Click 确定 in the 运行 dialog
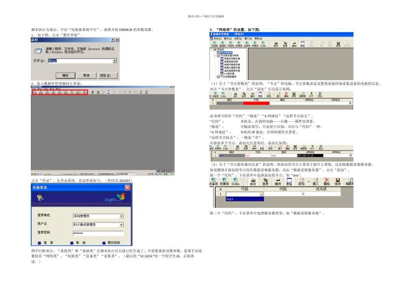Image resolution: width=412 pixels, height=291 pixels. point(65,76)
